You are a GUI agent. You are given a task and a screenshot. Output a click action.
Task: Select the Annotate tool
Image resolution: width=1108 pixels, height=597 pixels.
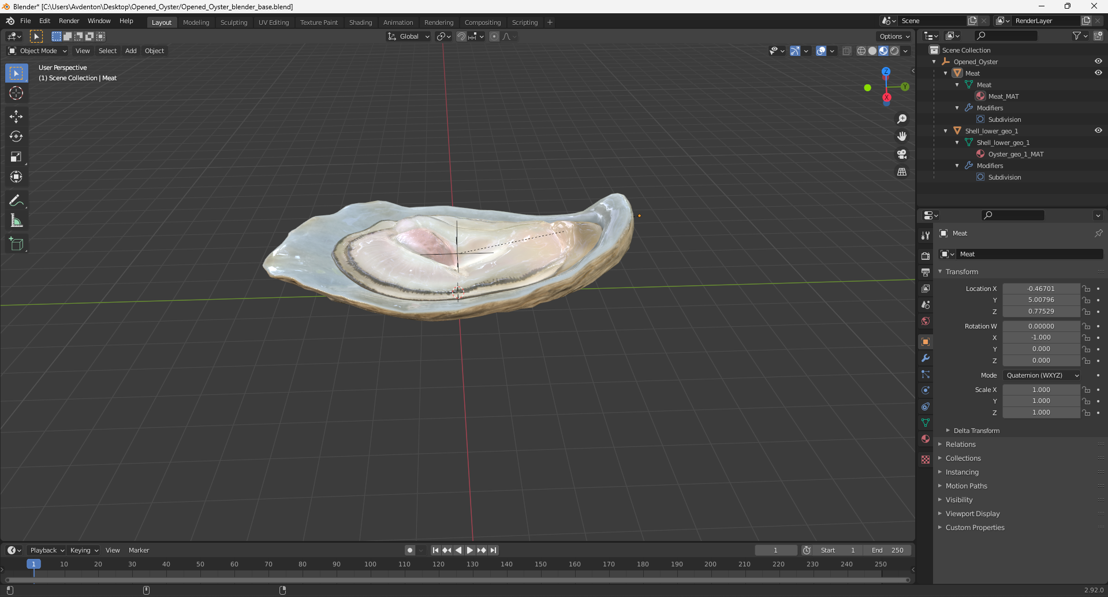[16, 200]
